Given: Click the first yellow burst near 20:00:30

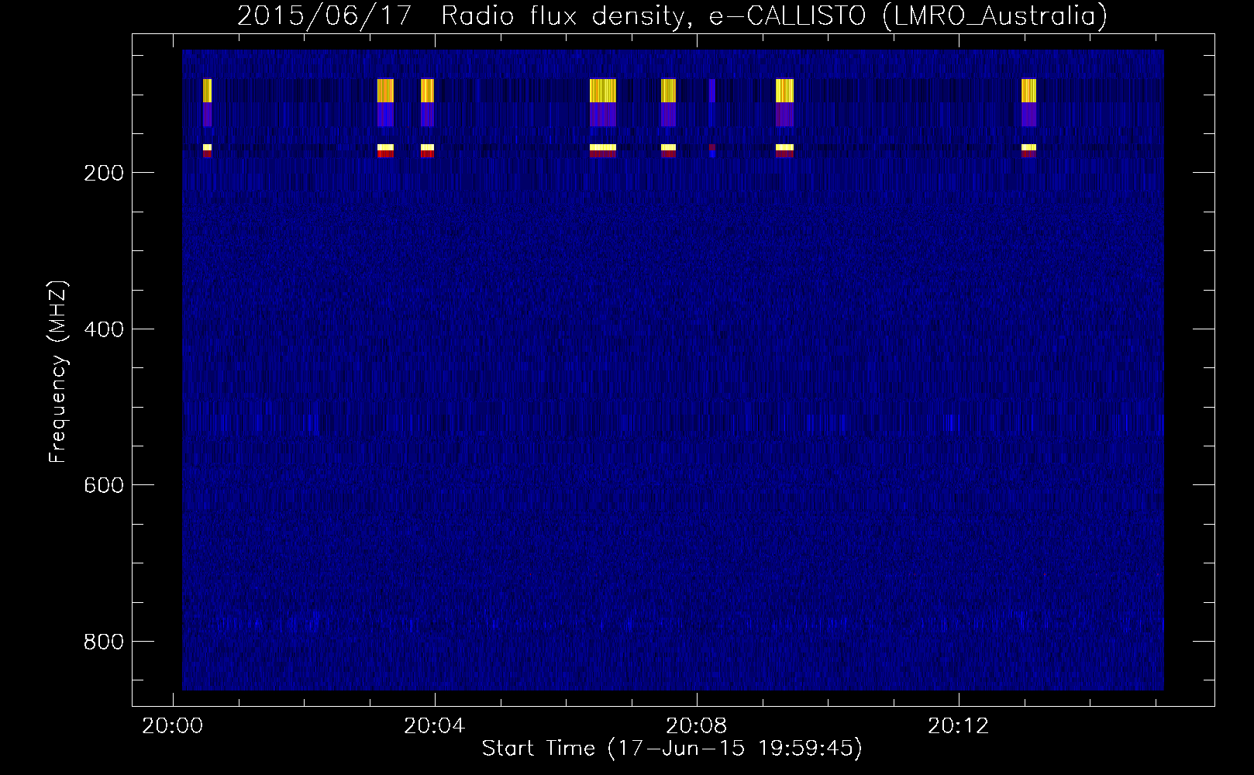Looking at the screenshot, I should (x=207, y=91).
